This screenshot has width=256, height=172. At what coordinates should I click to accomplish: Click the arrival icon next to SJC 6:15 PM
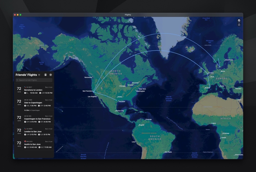(x=39, y=134)
